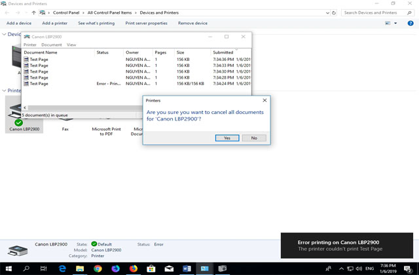Launch Microsoft Edge from taskbar
Viewport: 419px width, 275px height.
pos(62,268)
